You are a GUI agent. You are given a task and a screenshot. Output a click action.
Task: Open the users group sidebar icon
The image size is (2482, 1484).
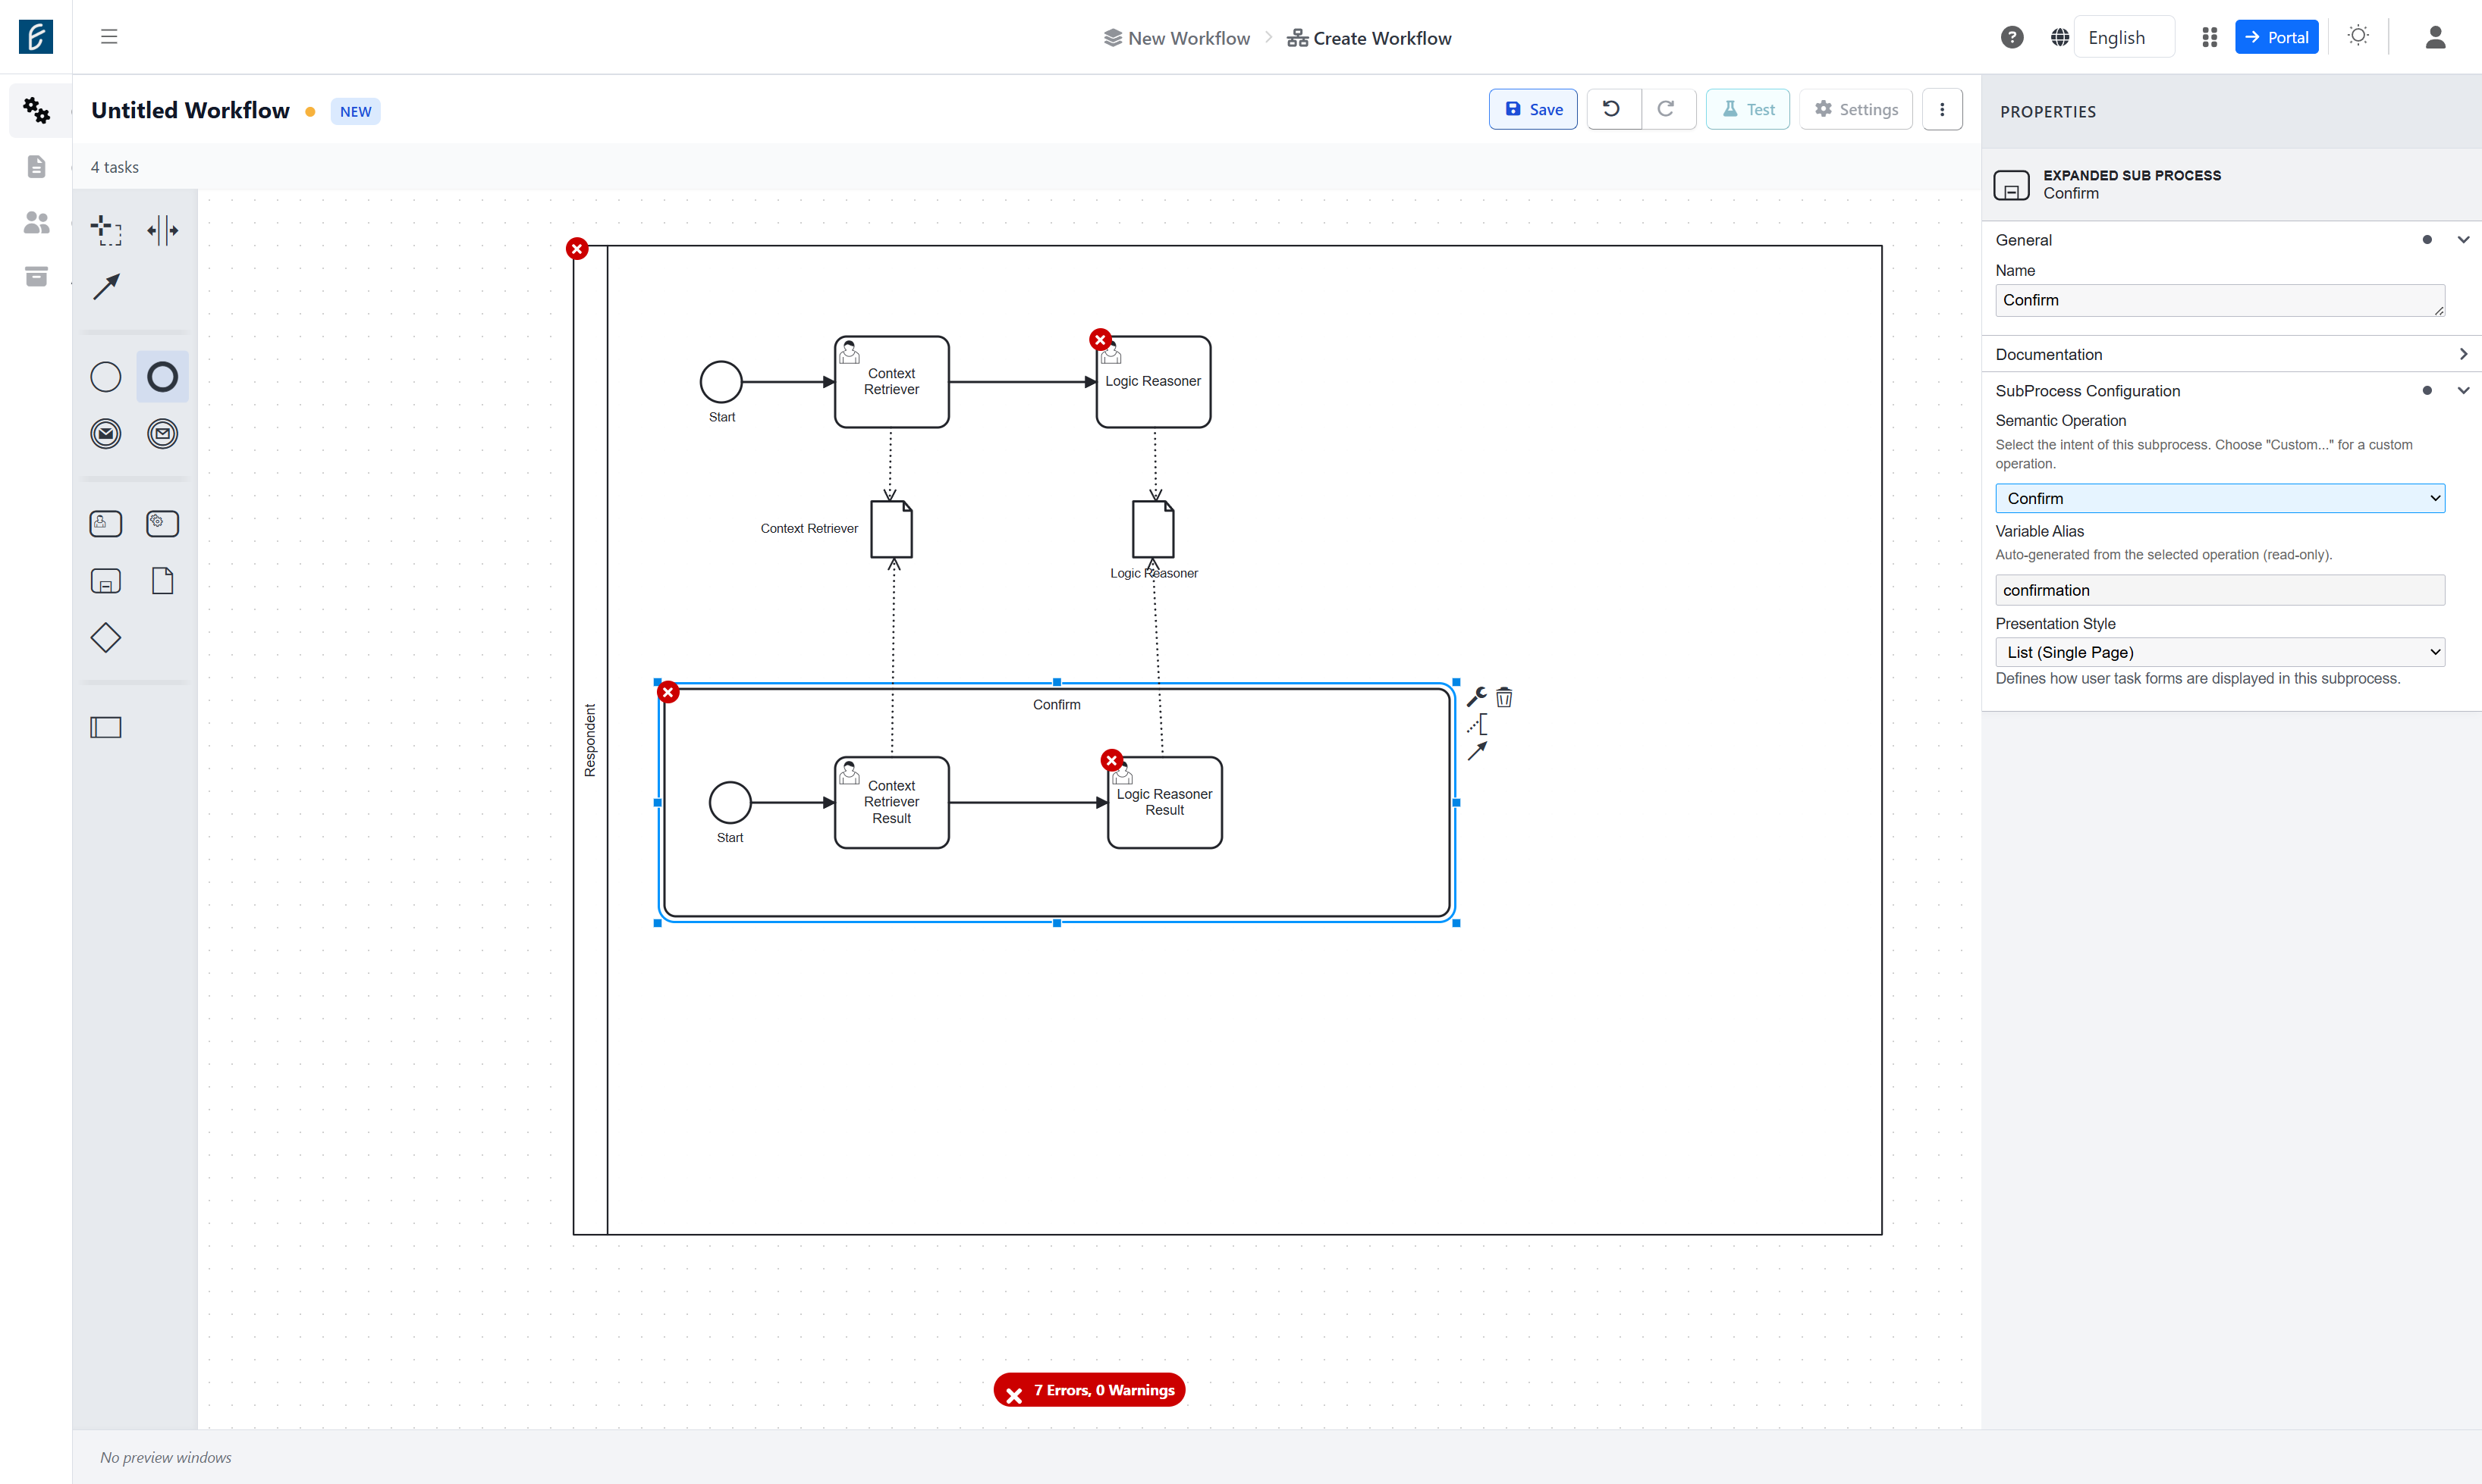coord(37,222)
